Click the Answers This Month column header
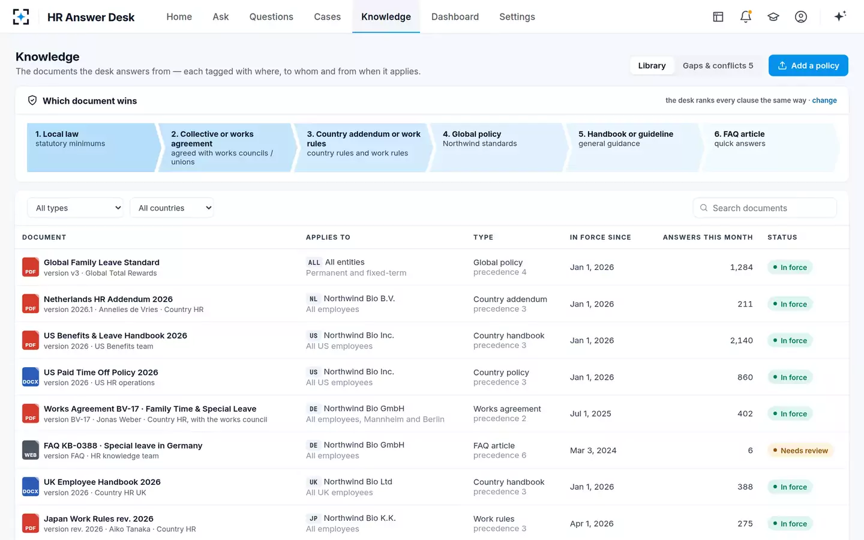Image resolution: width=864 pixels, height=540 pixels. pyautogui.click(x=708, y=237)
